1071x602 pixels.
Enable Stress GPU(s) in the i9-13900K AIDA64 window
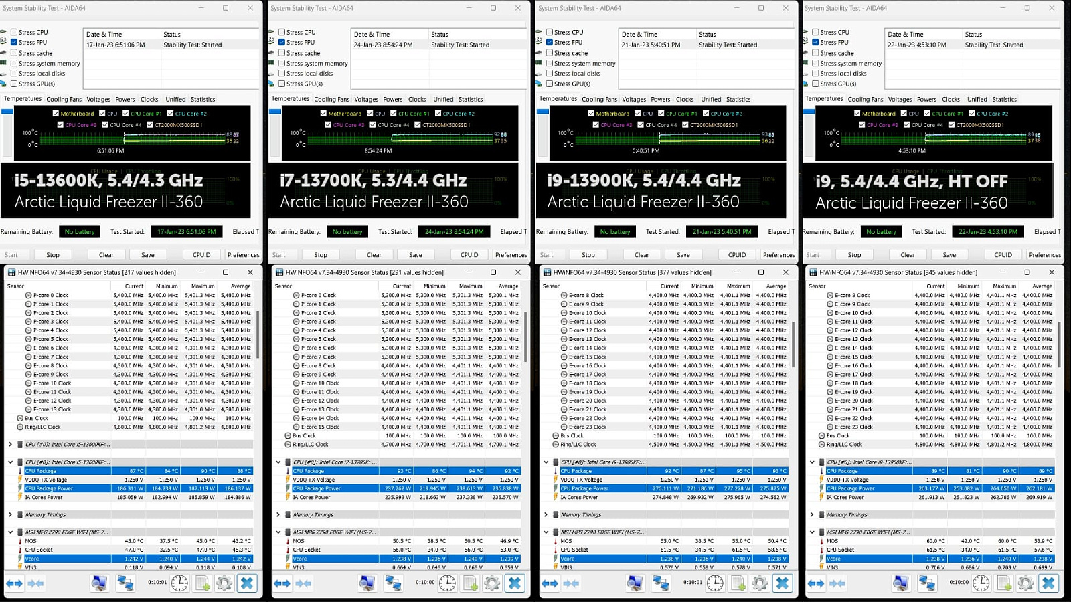(550, 84)
